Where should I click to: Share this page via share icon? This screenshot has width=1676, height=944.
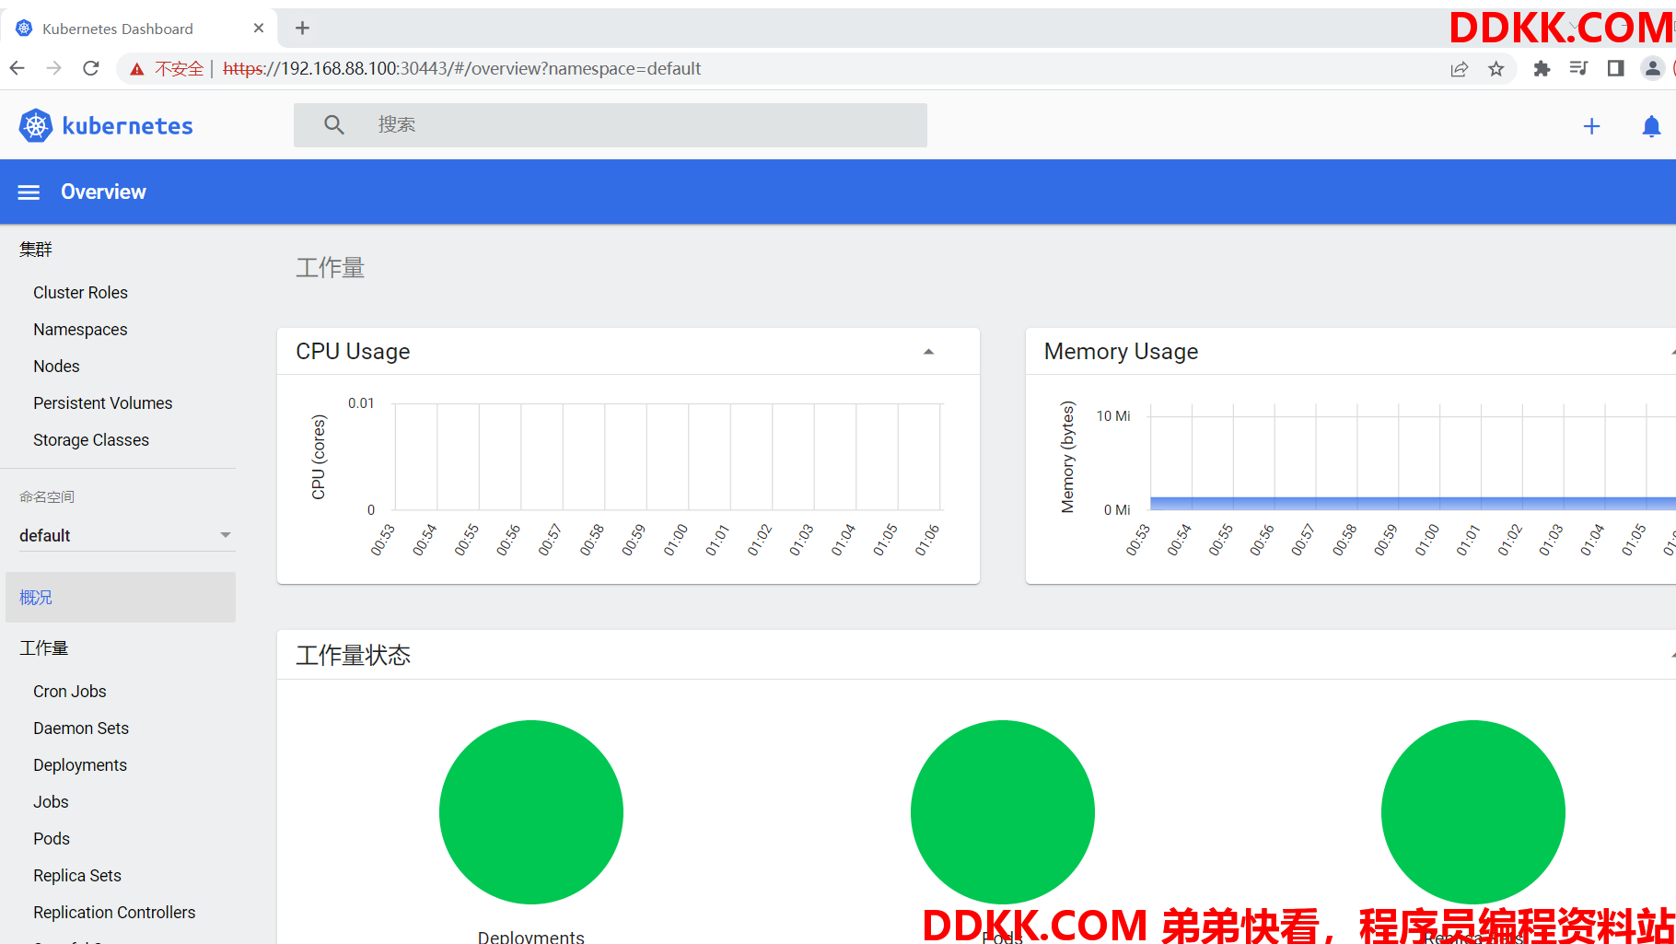click(1459, 69)
